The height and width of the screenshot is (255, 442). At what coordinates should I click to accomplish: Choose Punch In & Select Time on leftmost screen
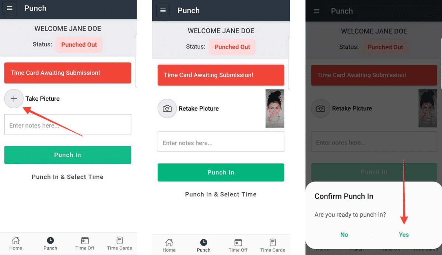click(68, 177)
